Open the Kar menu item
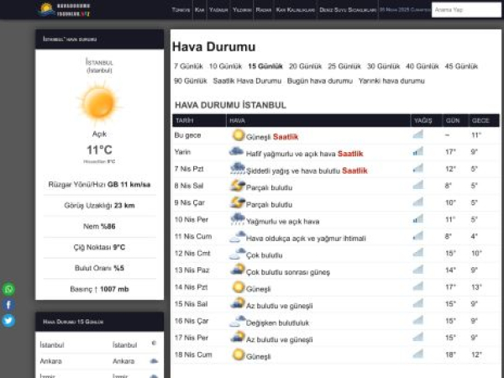 coord(199,9)
